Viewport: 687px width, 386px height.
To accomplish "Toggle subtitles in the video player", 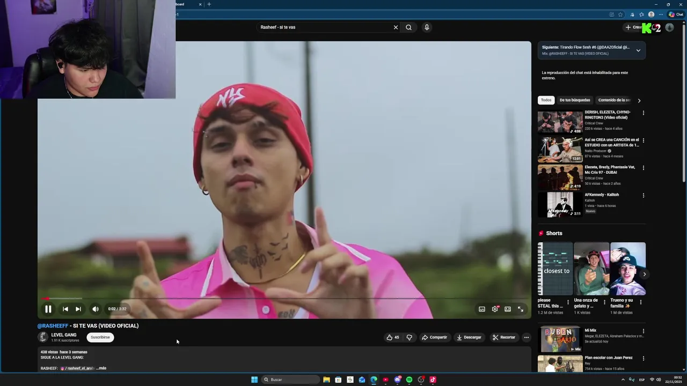I will (482, 309).
